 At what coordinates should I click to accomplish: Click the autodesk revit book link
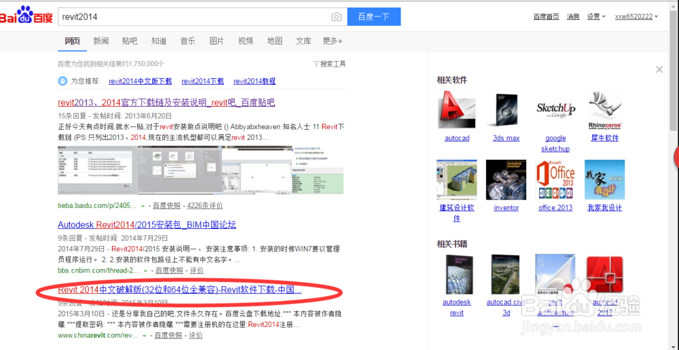[457, 308]
